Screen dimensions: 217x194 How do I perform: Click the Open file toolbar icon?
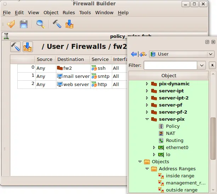[11, 24]
